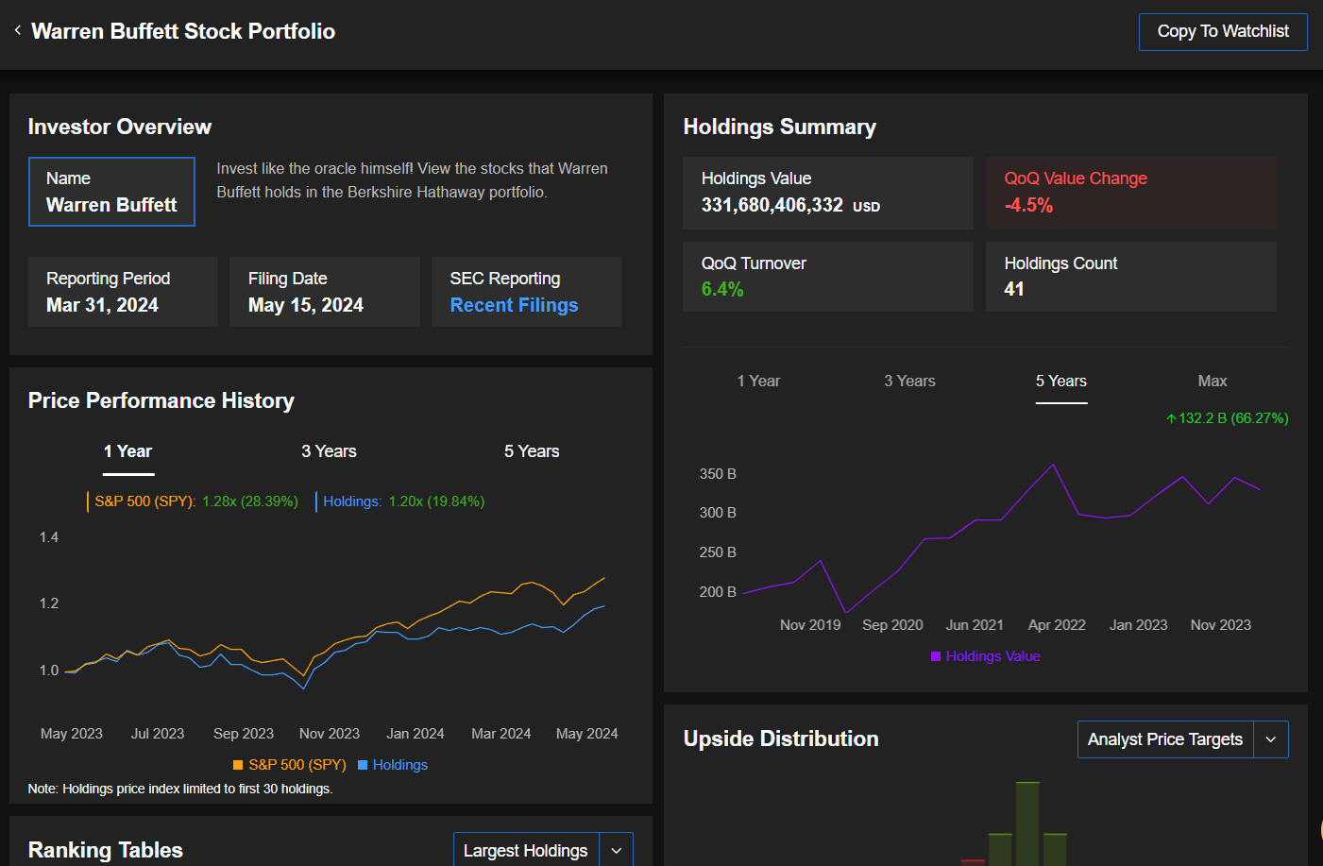
Task: Click the Copy To Watchlist button
Action: click(1223, 32)
